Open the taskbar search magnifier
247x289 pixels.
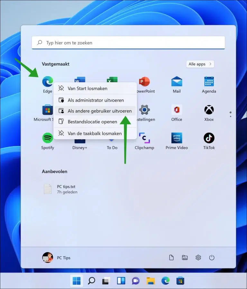point(91,281)
